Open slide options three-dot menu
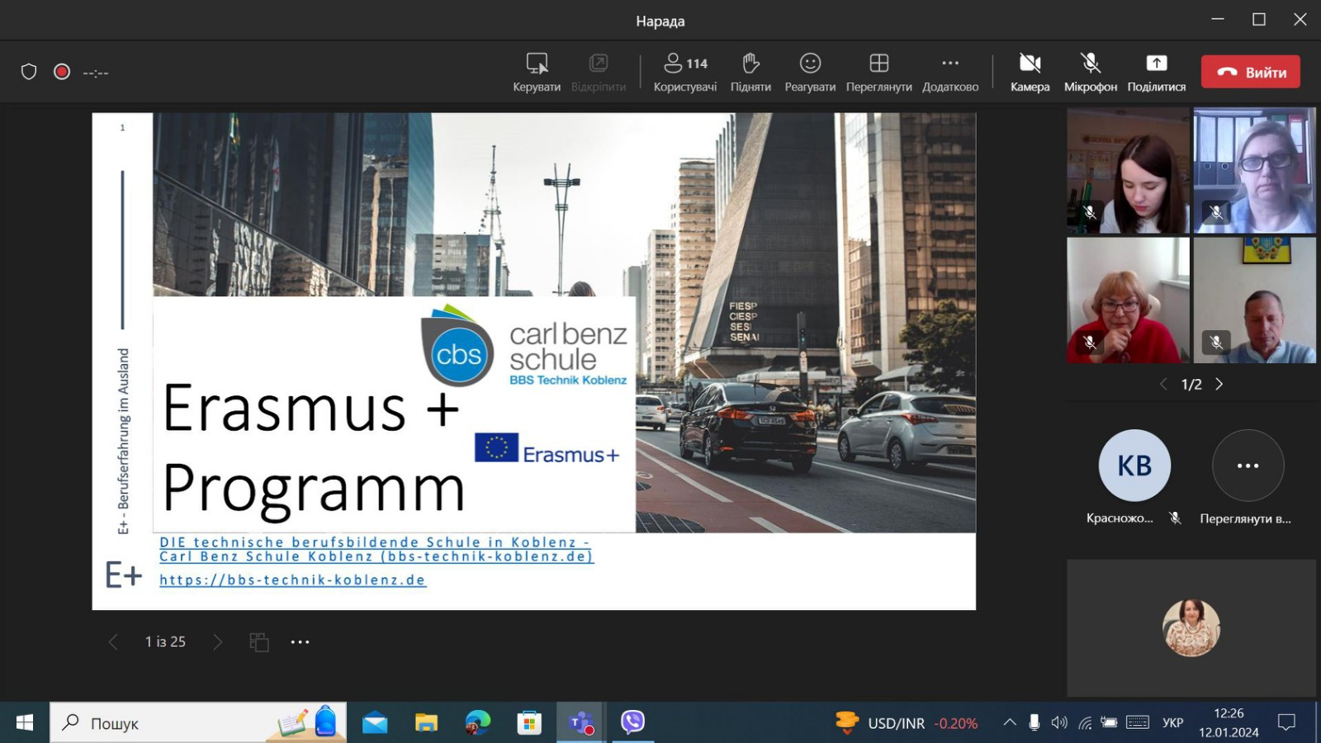Screen dimensions: 1321x743 300,642
